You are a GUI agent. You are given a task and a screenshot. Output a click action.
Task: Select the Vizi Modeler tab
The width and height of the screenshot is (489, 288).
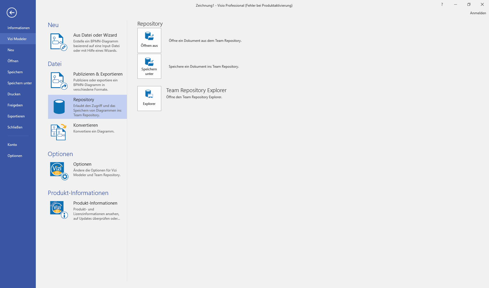point(18,39)
